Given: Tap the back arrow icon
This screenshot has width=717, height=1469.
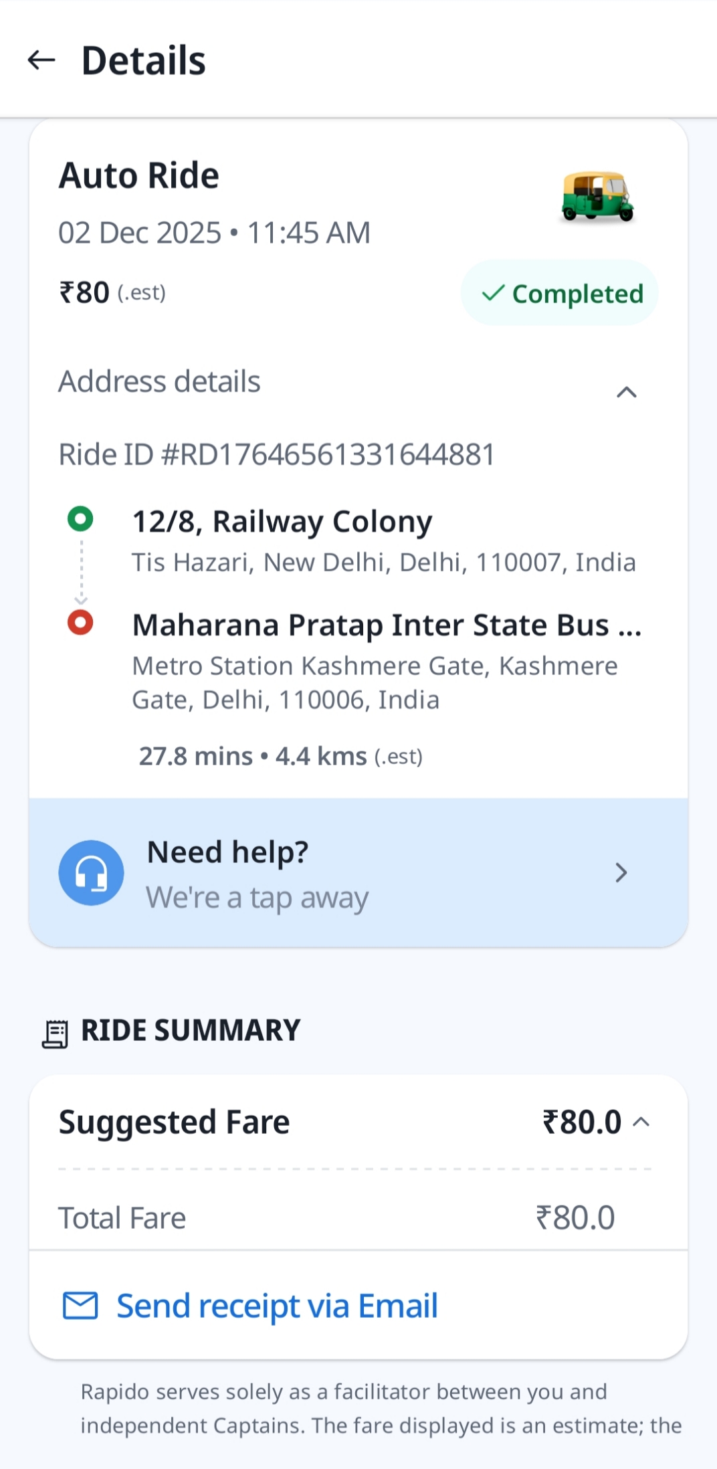Looking at the screenshot, I should 41,60.
